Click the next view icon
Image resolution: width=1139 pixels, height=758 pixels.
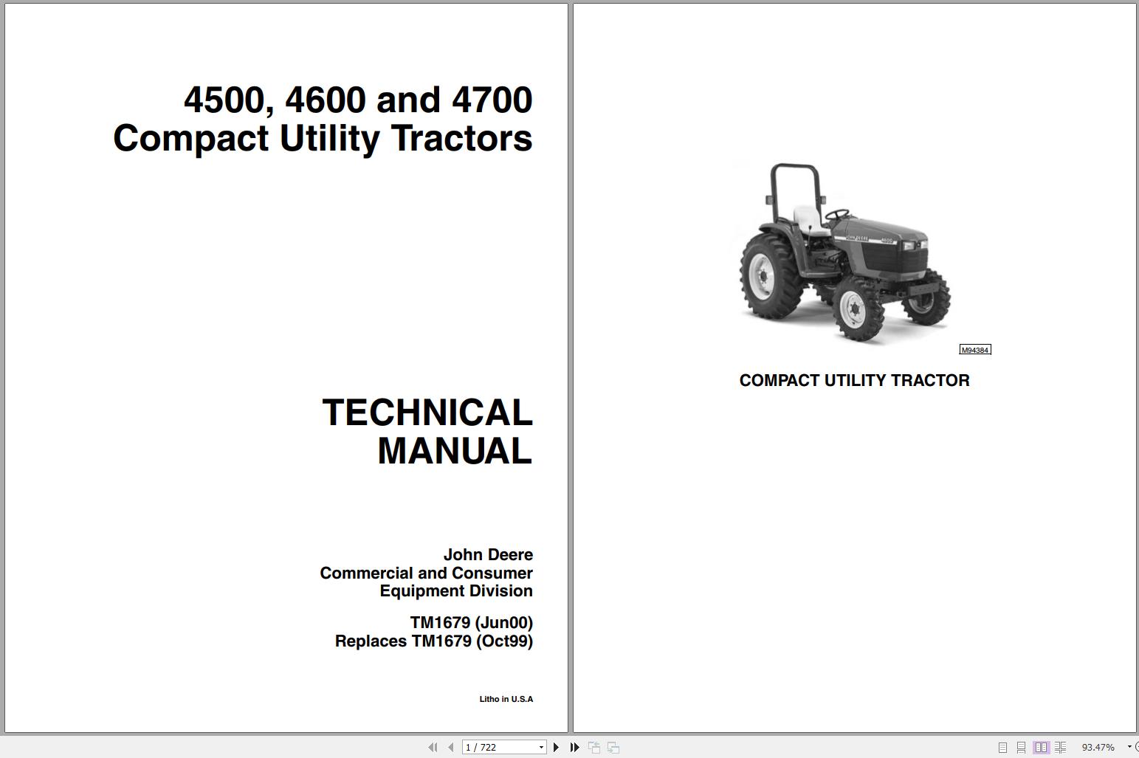(x=613, y=748)
